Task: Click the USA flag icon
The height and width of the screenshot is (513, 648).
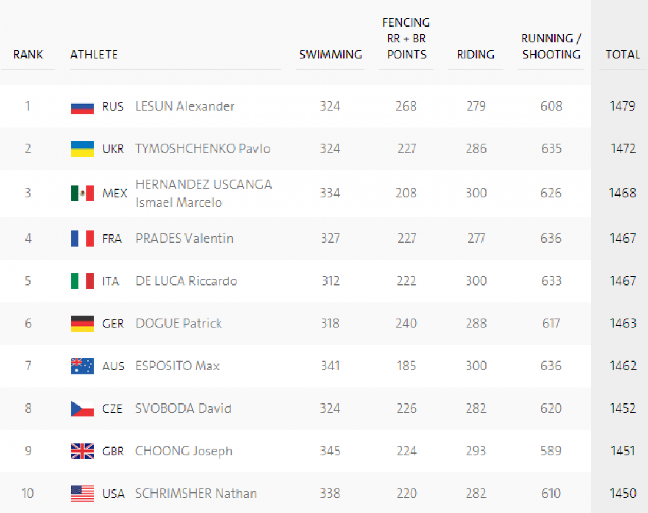Action: pos(82,494)
